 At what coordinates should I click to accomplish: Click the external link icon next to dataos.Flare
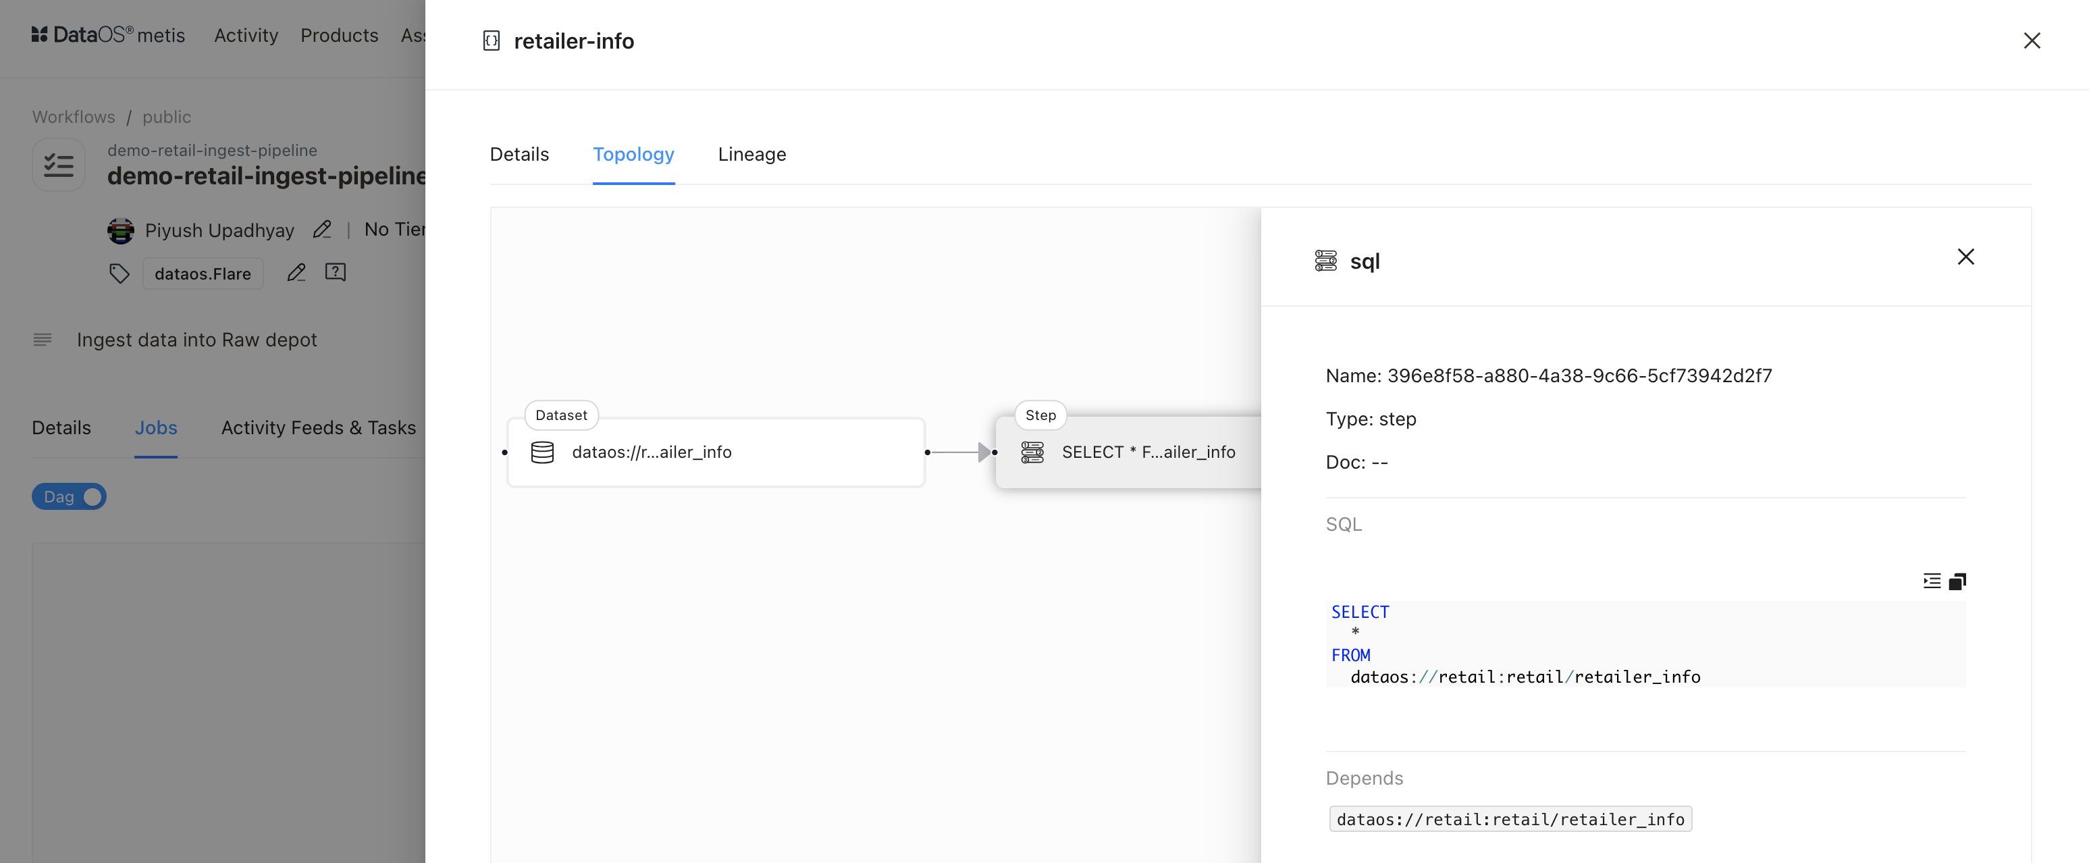[x=336, y=271]
